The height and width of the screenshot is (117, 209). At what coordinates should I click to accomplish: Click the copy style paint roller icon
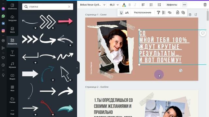(158, 13)
